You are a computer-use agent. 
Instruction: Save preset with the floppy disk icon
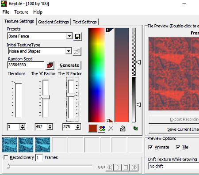(77, 36)
